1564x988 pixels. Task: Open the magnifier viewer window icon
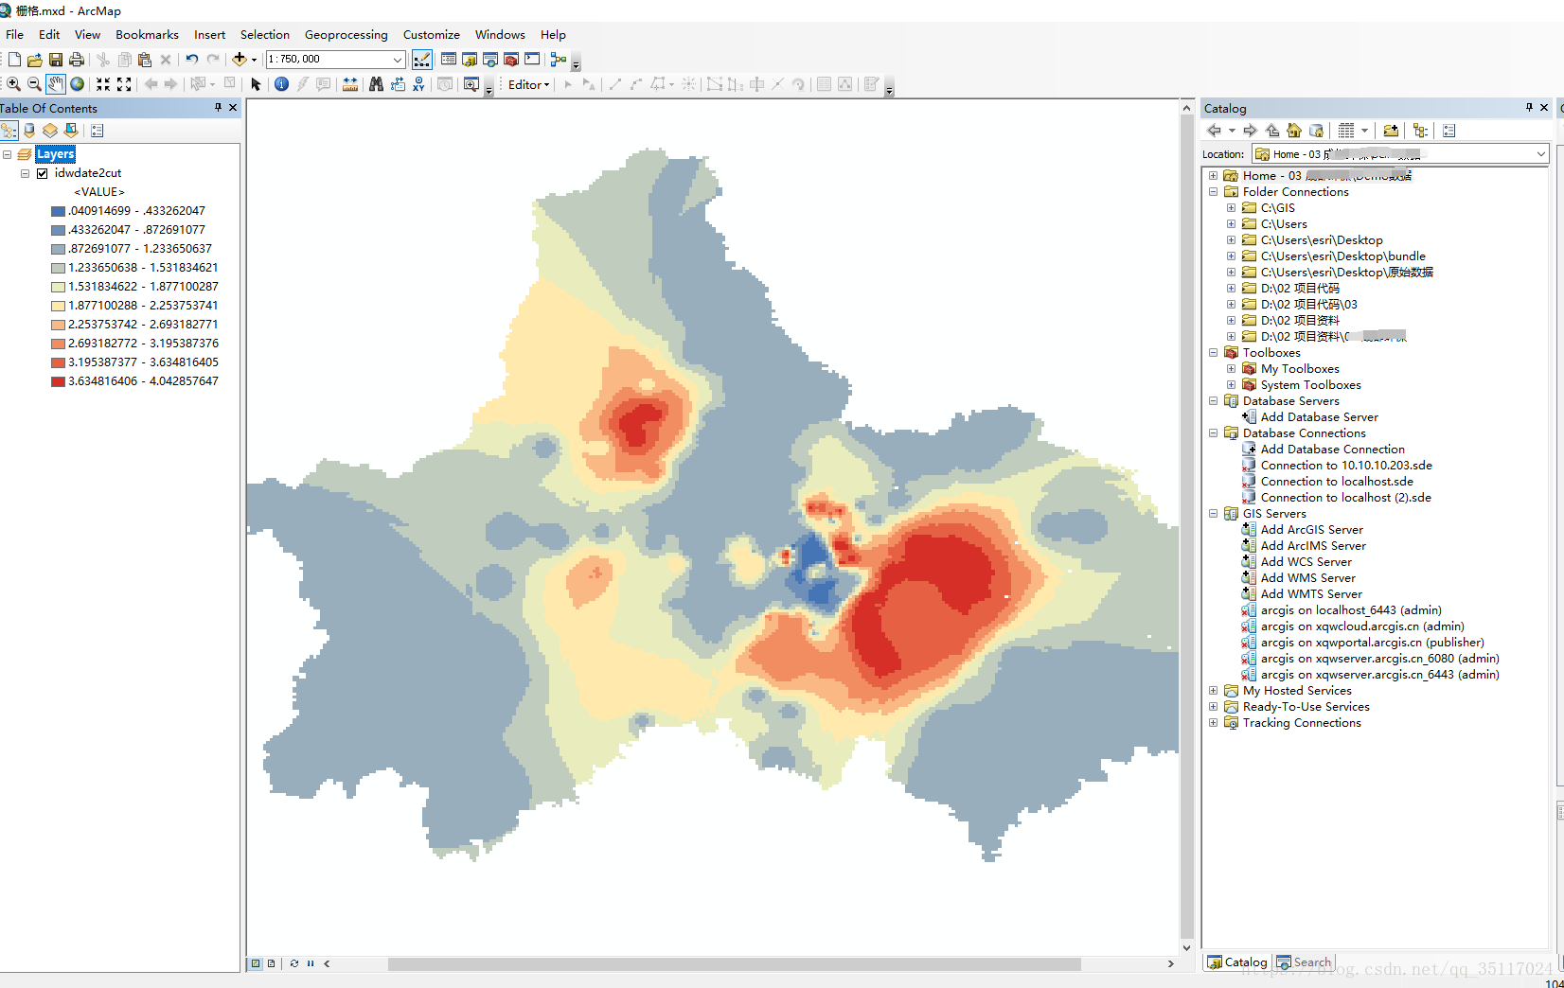(471, 84)
